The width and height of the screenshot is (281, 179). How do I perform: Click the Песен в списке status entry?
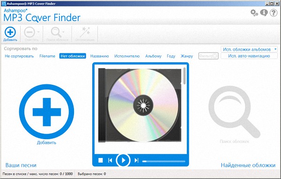click(x=37, y=174)
